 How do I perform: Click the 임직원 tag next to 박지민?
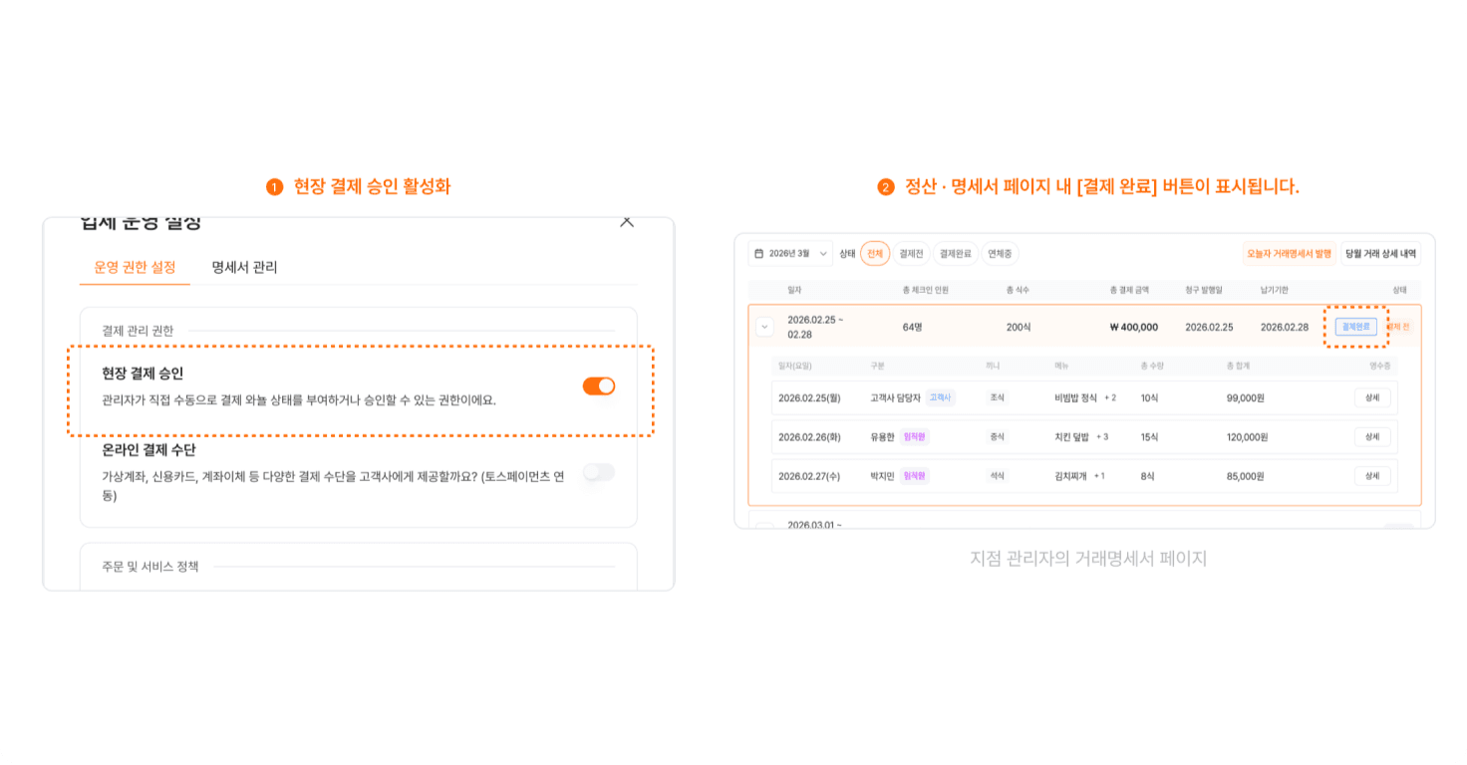[914, 476]
